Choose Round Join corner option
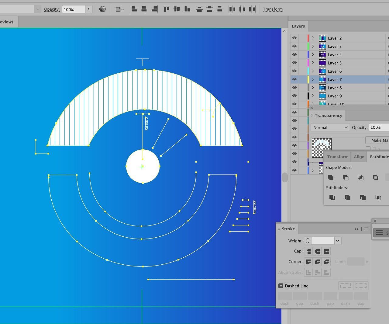The height and width of the screenshot is (324, 389). pos(318,262)
